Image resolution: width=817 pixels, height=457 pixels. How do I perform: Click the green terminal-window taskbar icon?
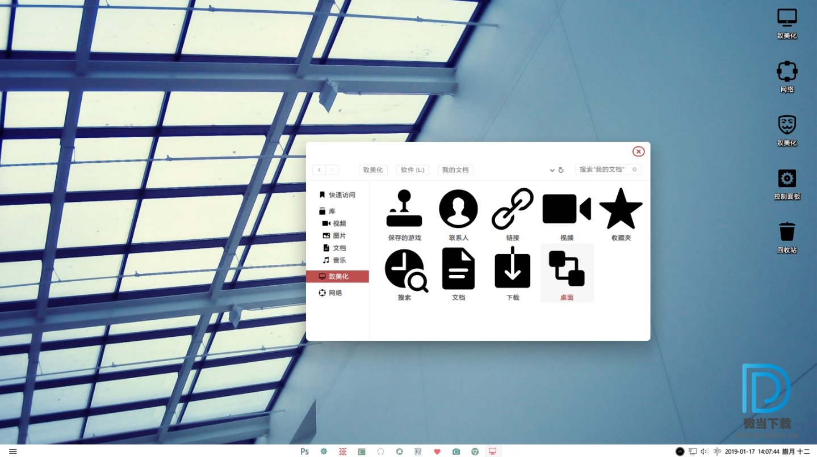[362, 452]
